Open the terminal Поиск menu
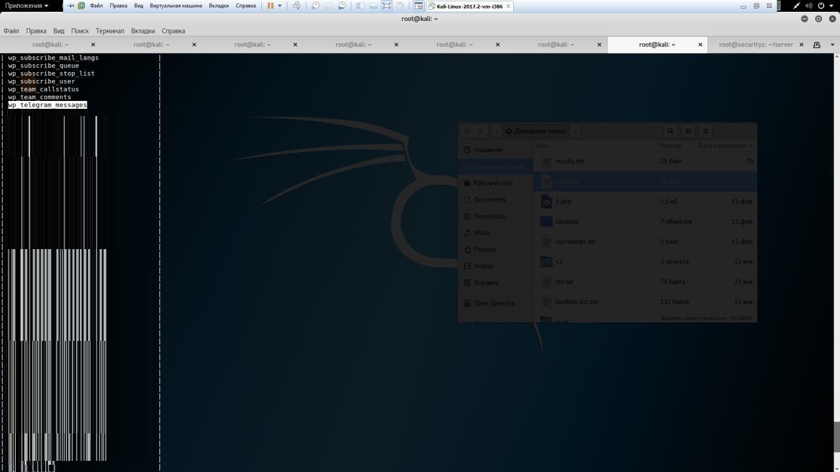The width and height of the screenshot is (840, 472). point(80,31)
